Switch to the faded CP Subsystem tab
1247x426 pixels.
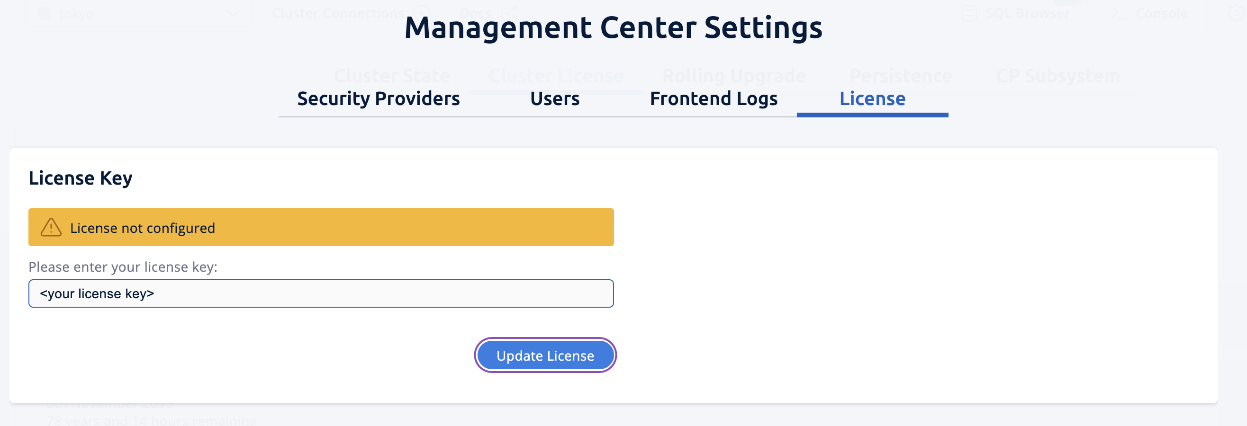pyautogui.click(x=1057, y=76)
